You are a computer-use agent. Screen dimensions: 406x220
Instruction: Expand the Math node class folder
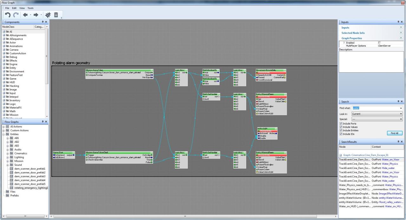pyautogui.click(x=4, y=111)
